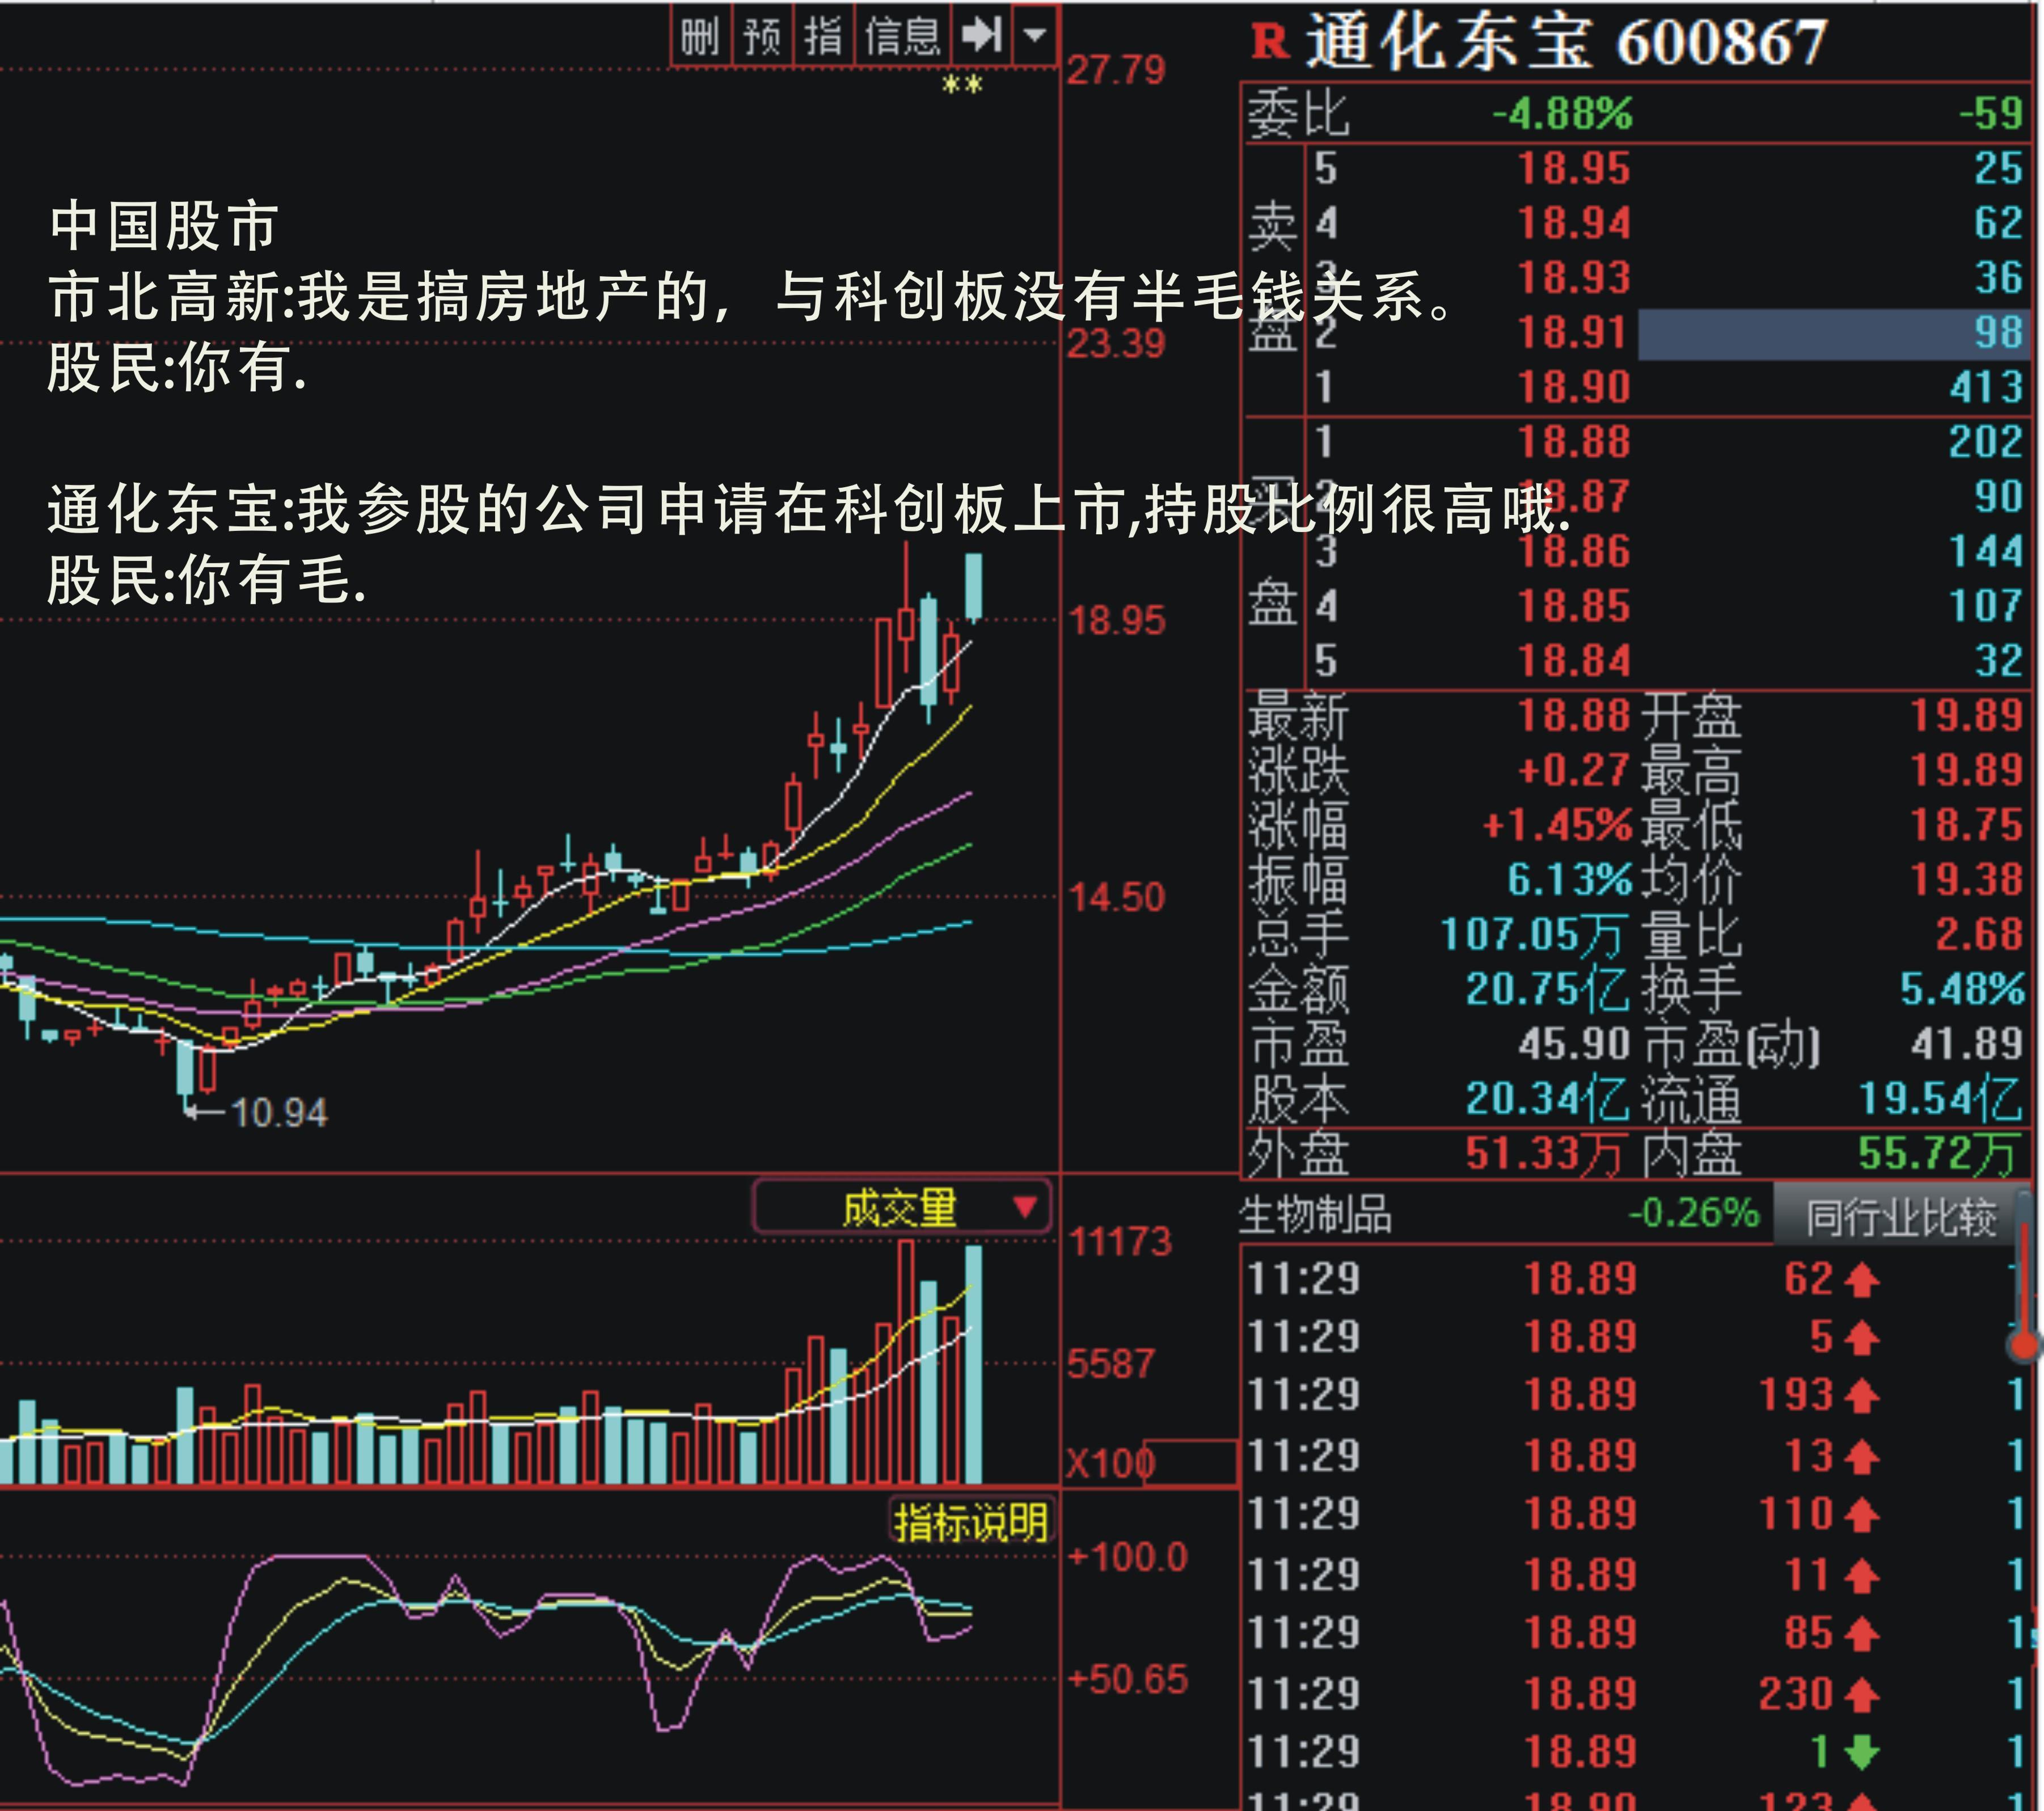Click the 振幅 value 6.13%

1570,880
